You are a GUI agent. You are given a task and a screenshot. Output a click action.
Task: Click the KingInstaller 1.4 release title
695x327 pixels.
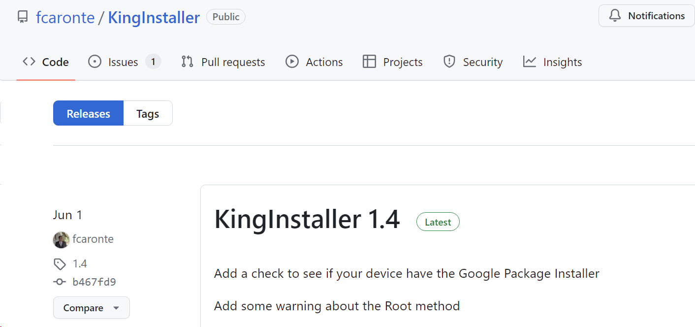tap(307, 220)
